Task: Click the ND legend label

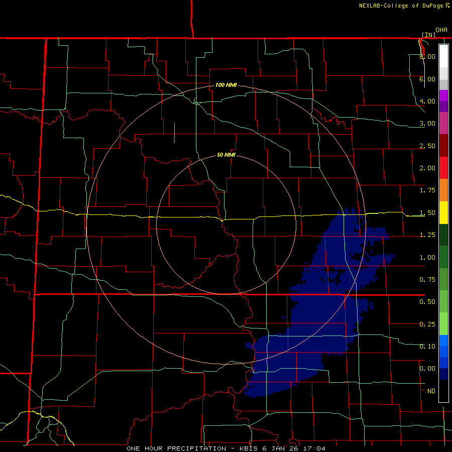Action: coord(431,391)
